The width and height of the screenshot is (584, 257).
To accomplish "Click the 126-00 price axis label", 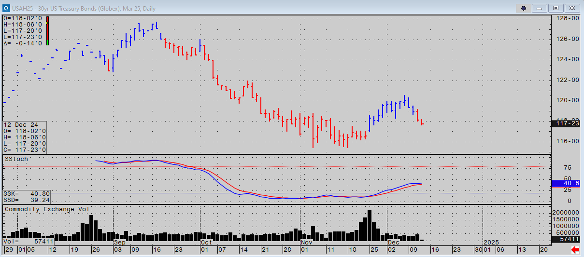I will click(568, 39).
